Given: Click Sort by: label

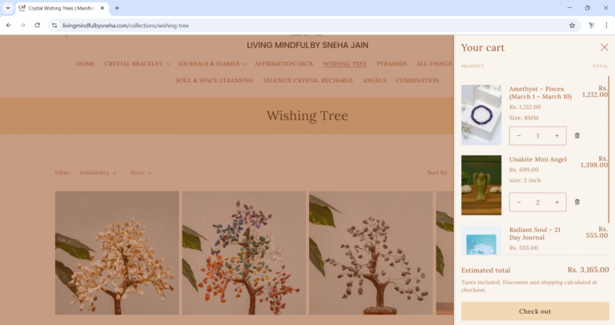Looking at the screenshot, I should [x=438, y=172].
